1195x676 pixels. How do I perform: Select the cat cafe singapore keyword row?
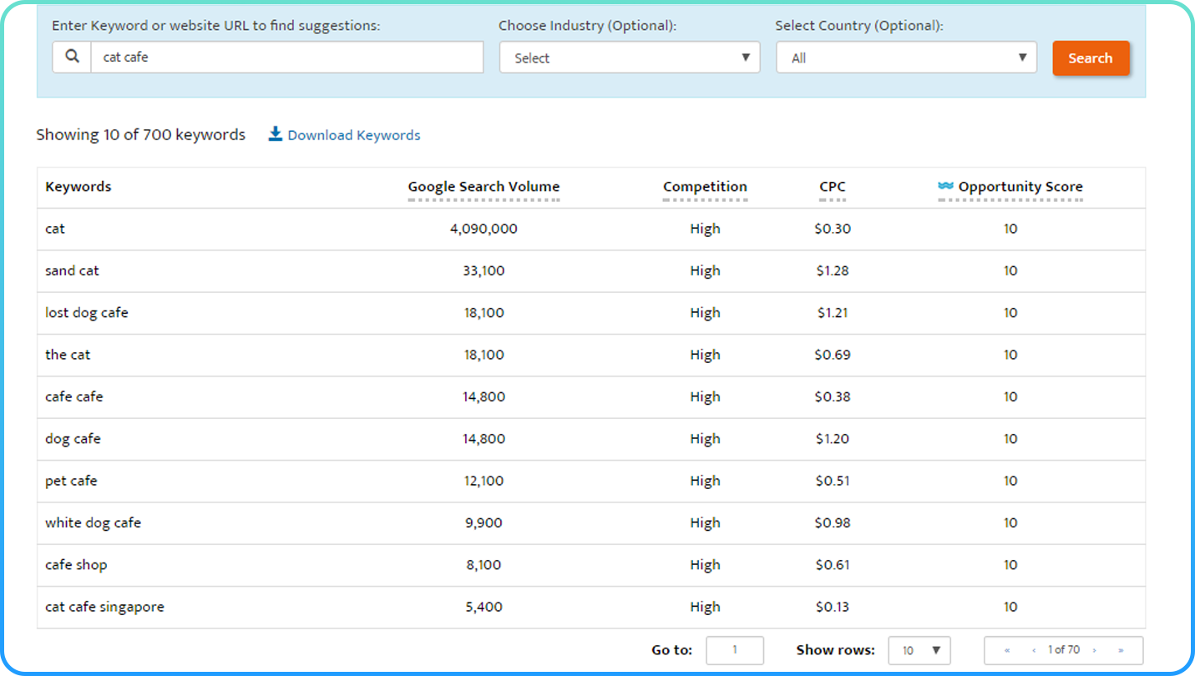104,607
